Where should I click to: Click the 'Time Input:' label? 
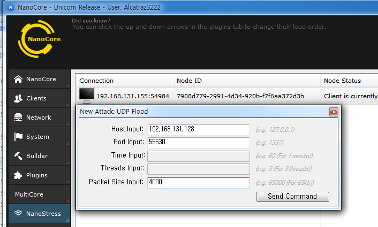click(x=128, y=155)
